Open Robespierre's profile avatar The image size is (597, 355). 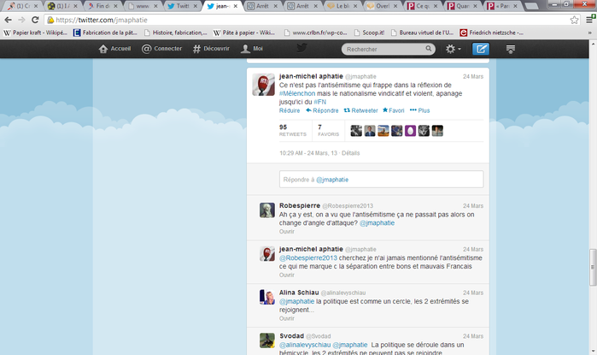(x=266, y=210)
